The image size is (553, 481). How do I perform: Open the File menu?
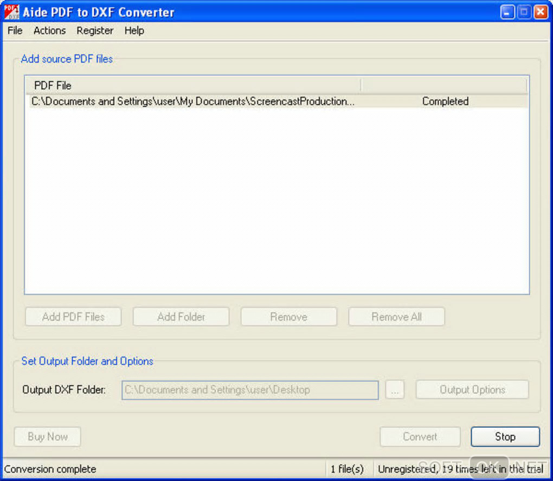[15, 31]
